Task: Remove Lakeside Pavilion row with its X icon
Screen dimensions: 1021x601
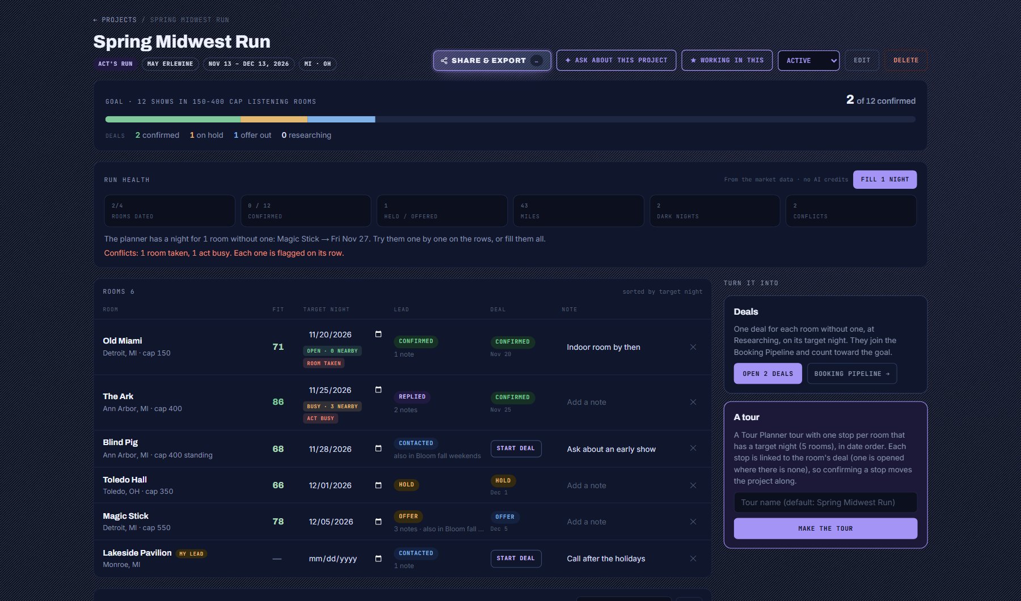Action: click(x=693, y=558)
